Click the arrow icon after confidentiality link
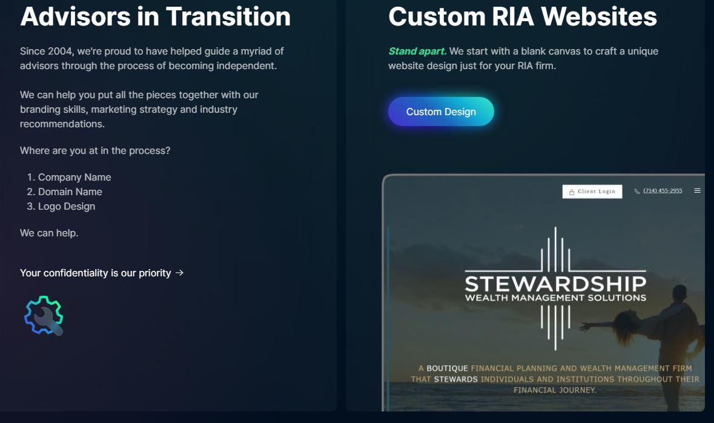Image resolution: width=714 pixels, height=423 pixels. coord(179,273)
